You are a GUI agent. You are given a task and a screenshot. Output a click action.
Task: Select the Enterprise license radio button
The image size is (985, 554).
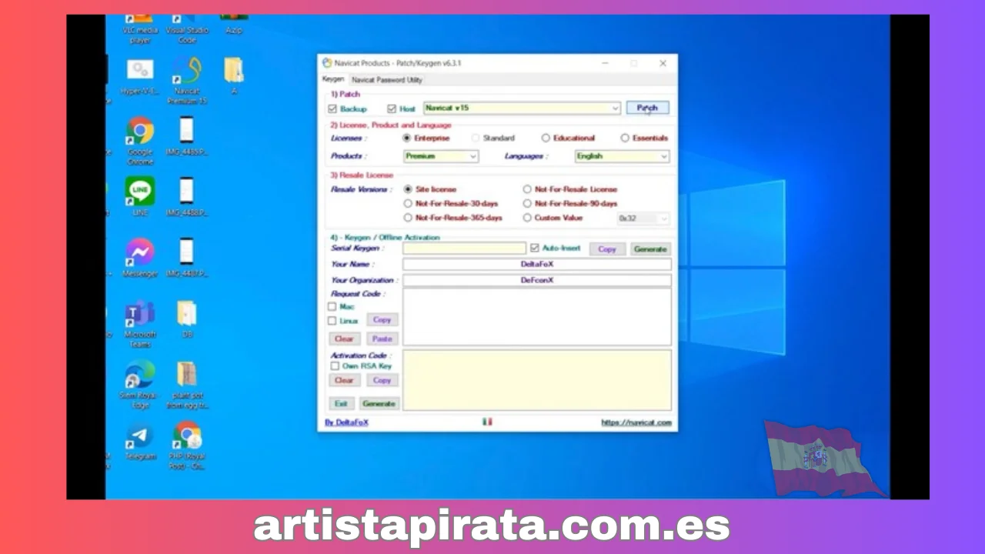pos(407,138)
